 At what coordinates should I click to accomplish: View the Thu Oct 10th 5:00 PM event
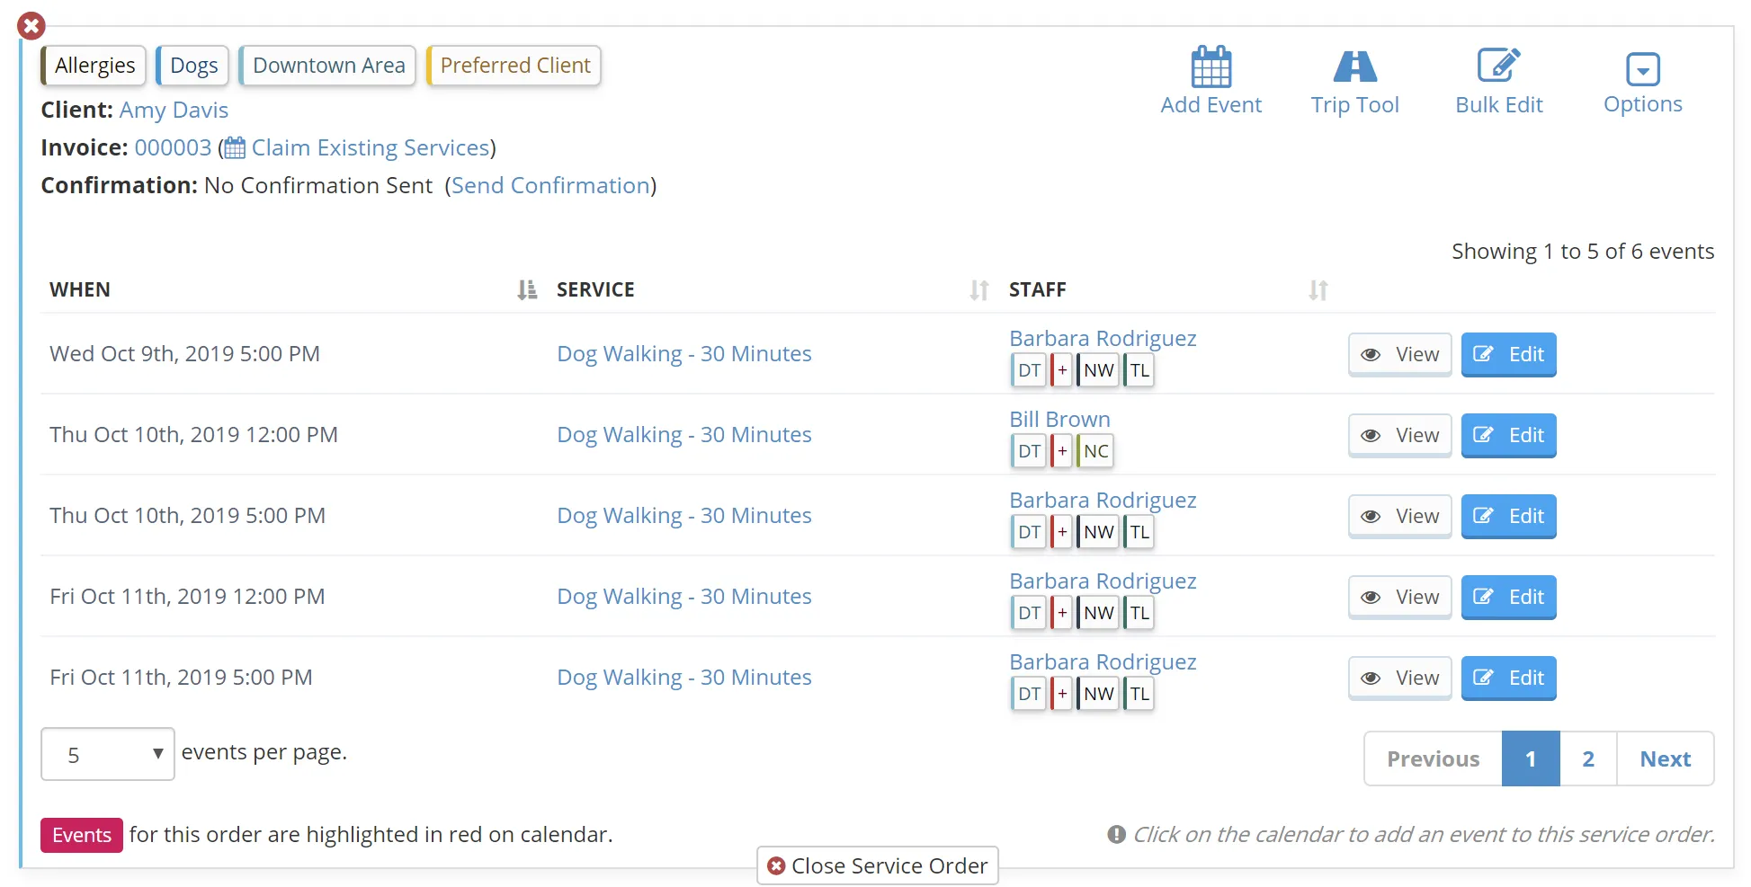pyautogui.click(x=1399, y=516)
